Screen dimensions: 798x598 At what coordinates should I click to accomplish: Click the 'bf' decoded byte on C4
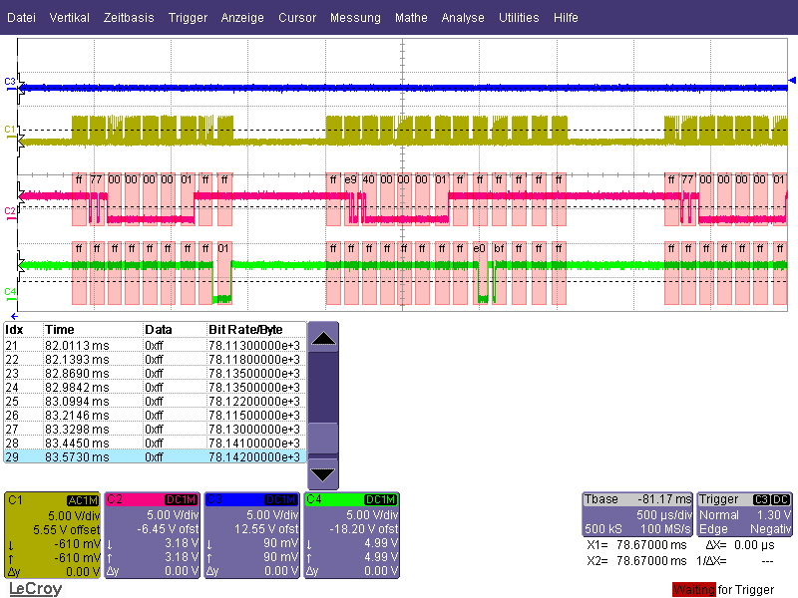[499, 248]
